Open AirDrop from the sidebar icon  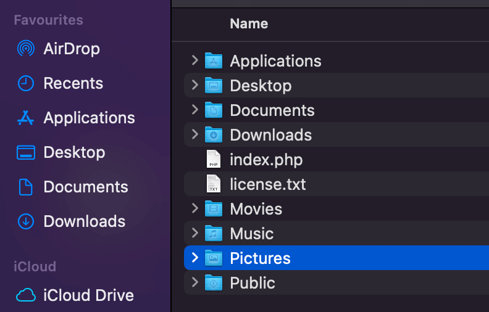pos(26,49)
